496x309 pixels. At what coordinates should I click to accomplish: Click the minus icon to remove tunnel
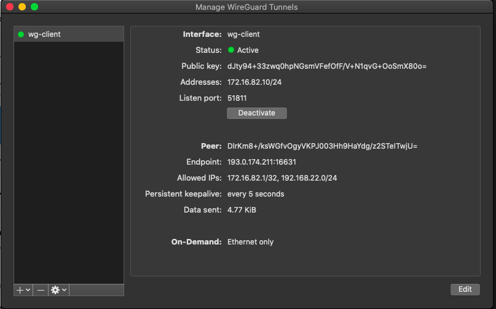41,289
